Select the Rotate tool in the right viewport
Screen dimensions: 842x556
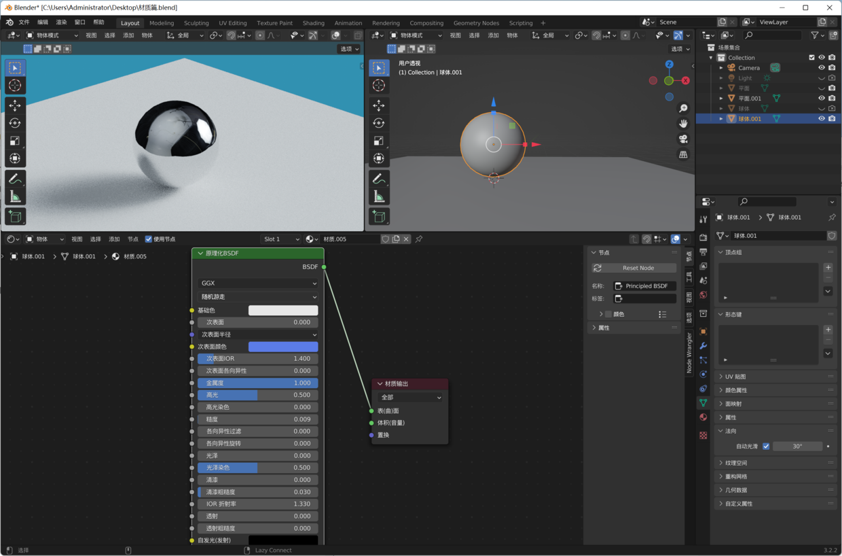point(379,122)
